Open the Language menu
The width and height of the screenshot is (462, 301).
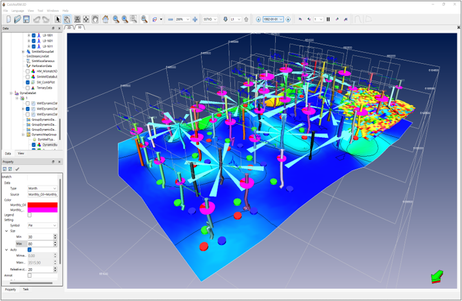click(17, 10)
